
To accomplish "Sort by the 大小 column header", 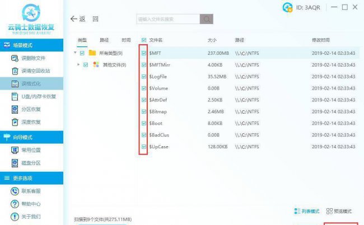I will click(212, 40).
